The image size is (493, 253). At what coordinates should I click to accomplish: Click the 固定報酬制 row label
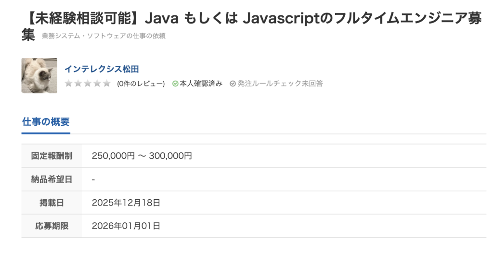[x=52, y=156]
